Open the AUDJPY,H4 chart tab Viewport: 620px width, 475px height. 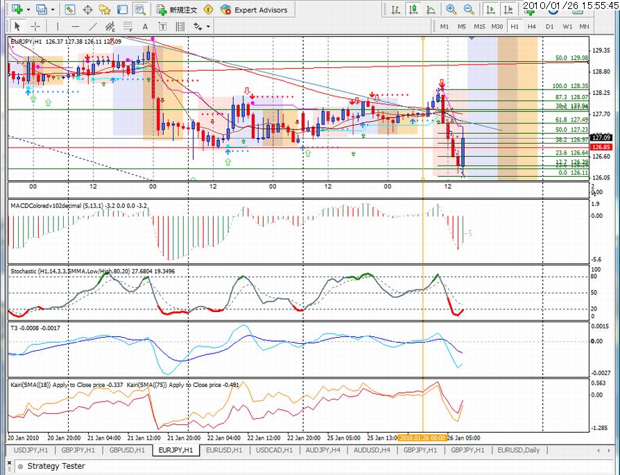[322, 450]
